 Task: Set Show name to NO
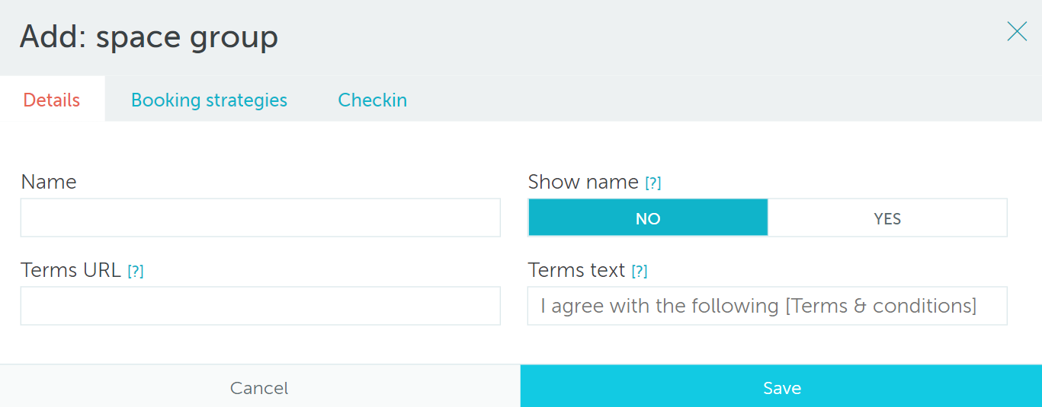point(648,218)
